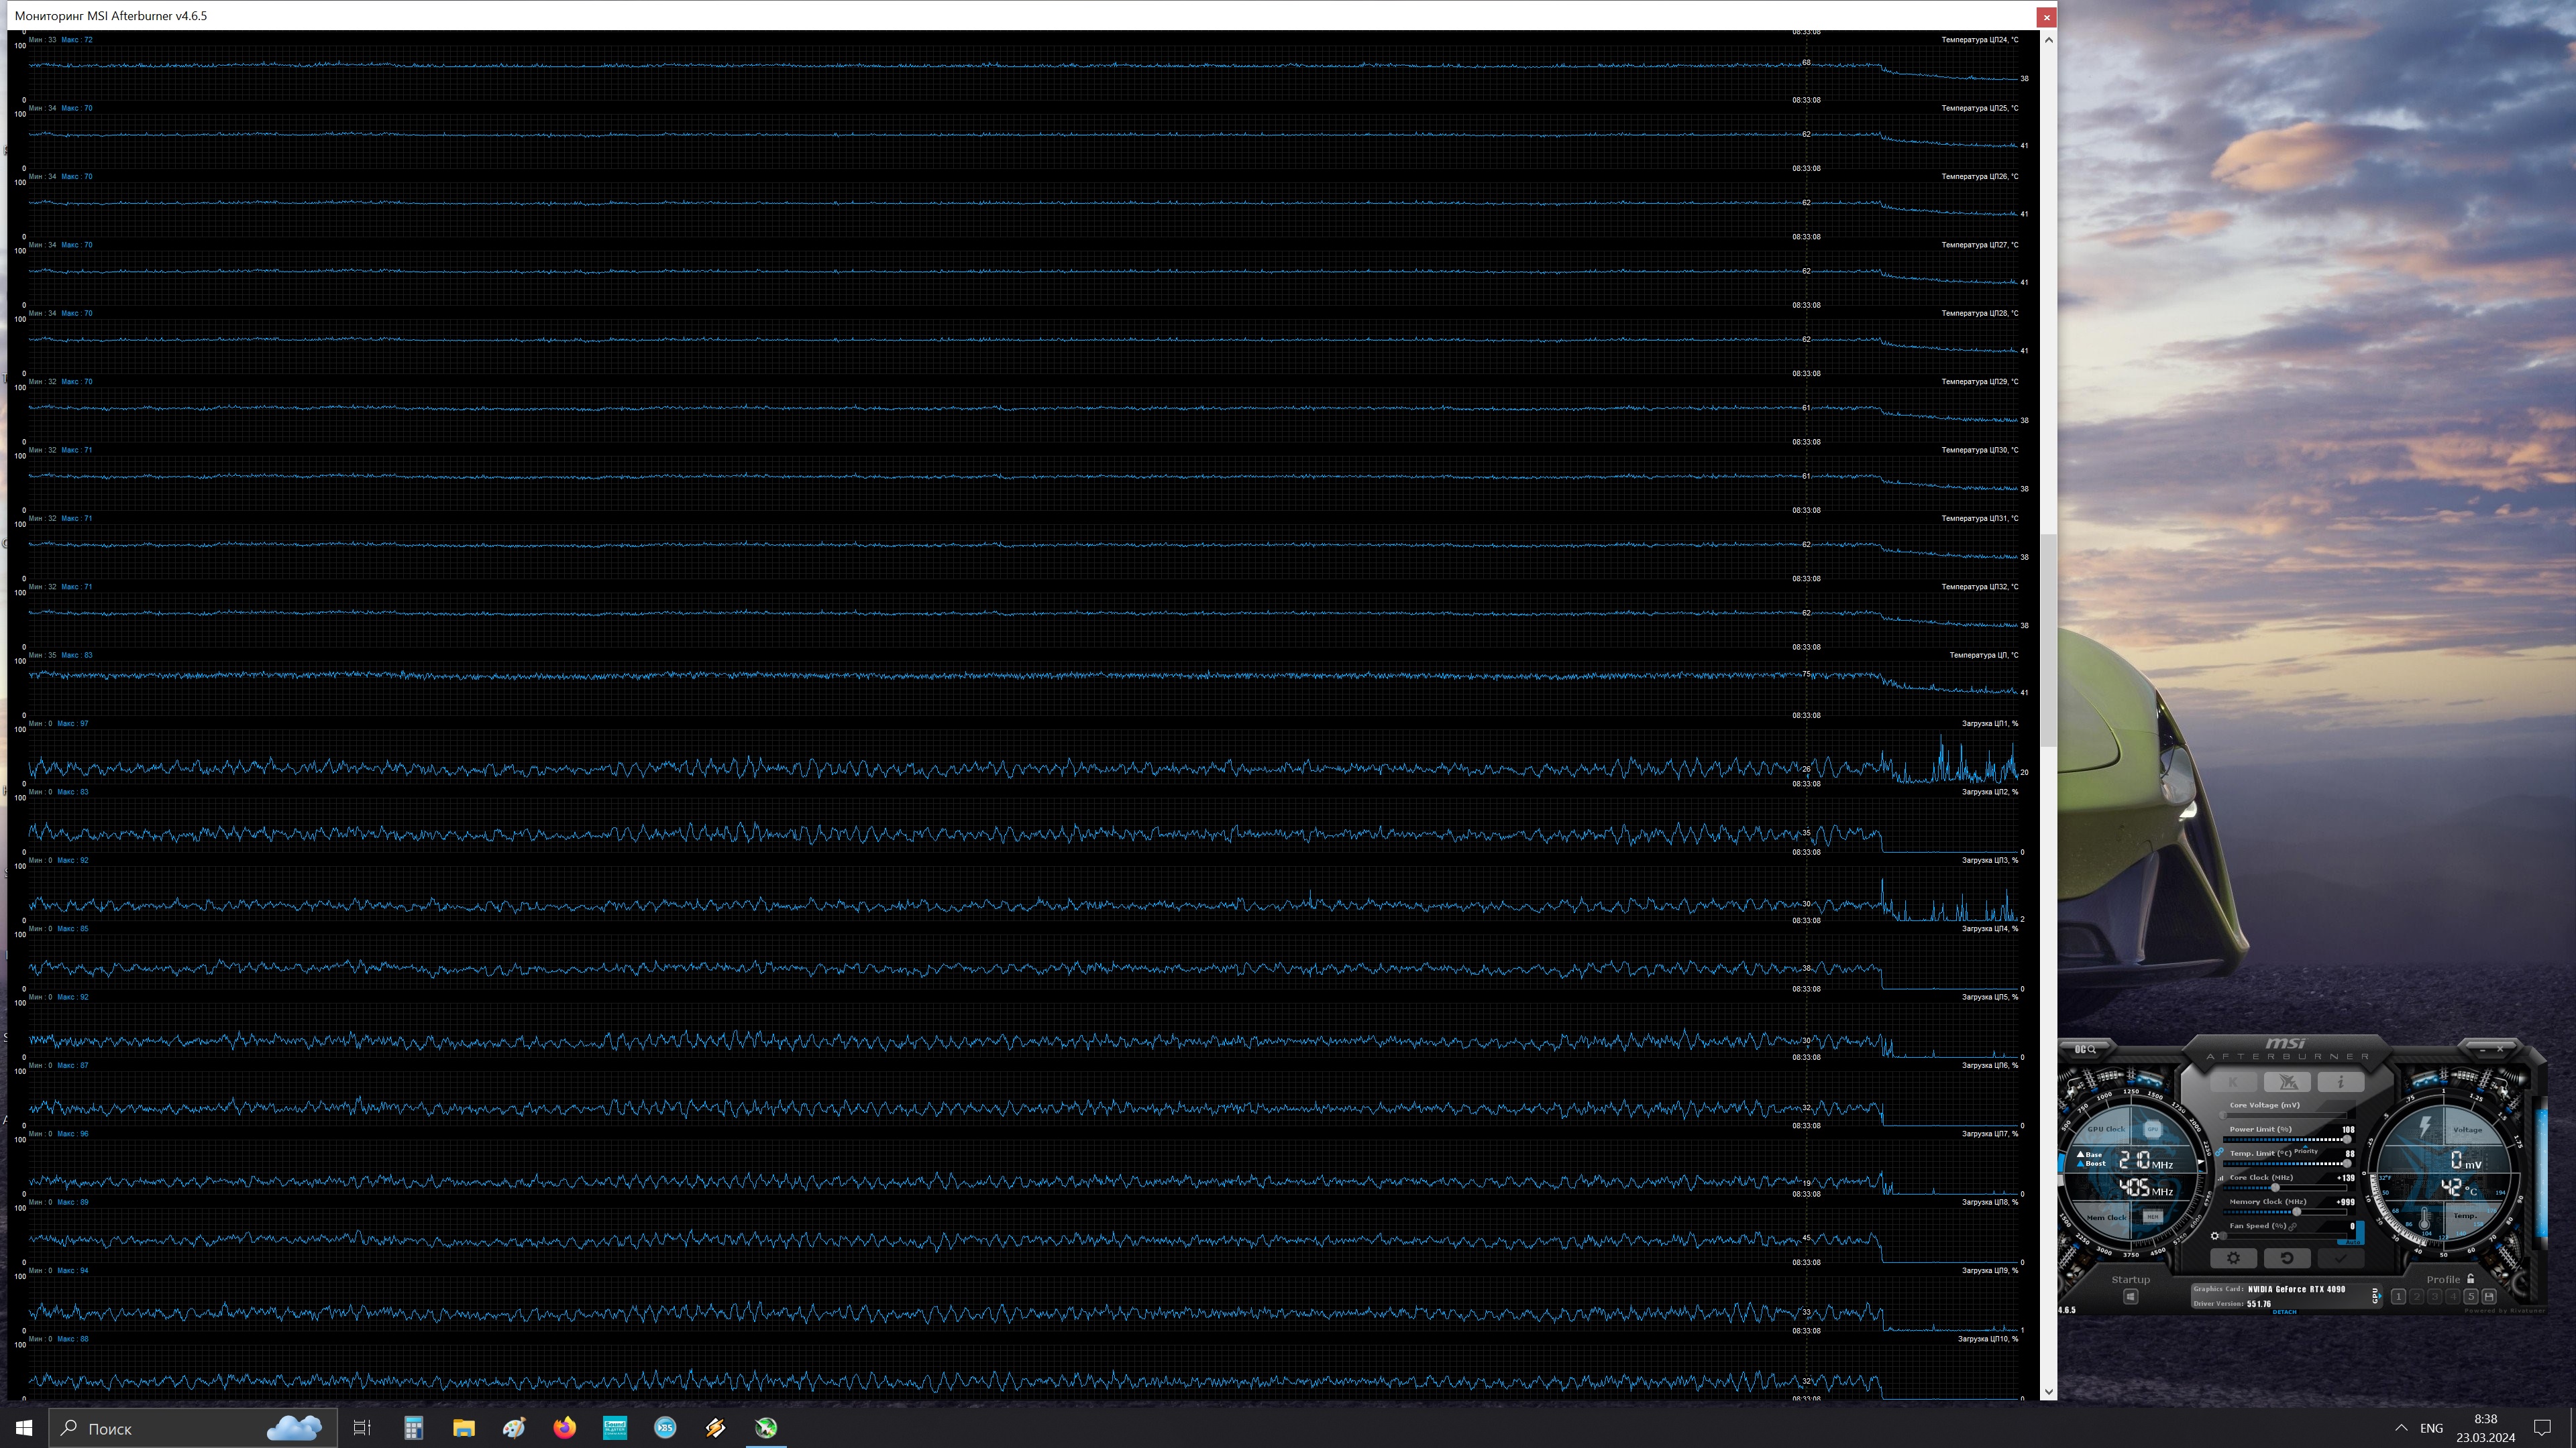Open Firefox from the taskbar
The height and width of the screenshot is (1448, 2576).
(564, 1428)
